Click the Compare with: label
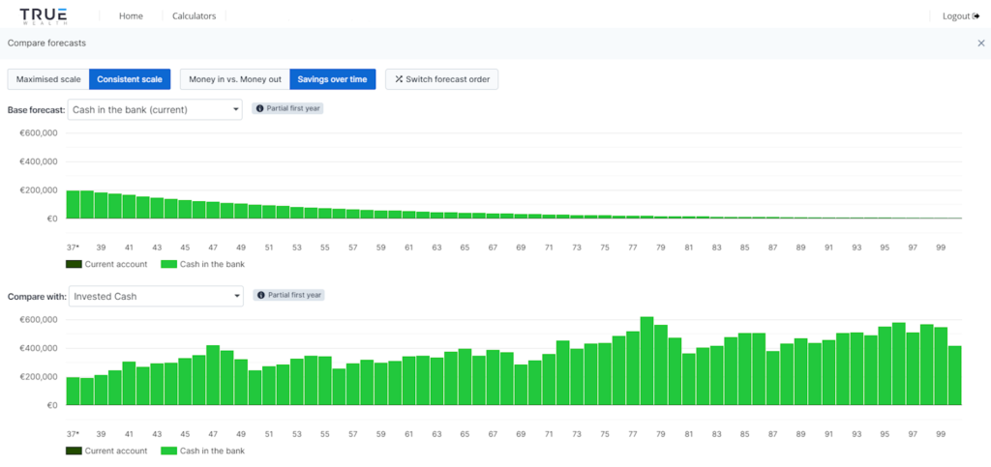The image size is (991, 467). click(37, 296)
